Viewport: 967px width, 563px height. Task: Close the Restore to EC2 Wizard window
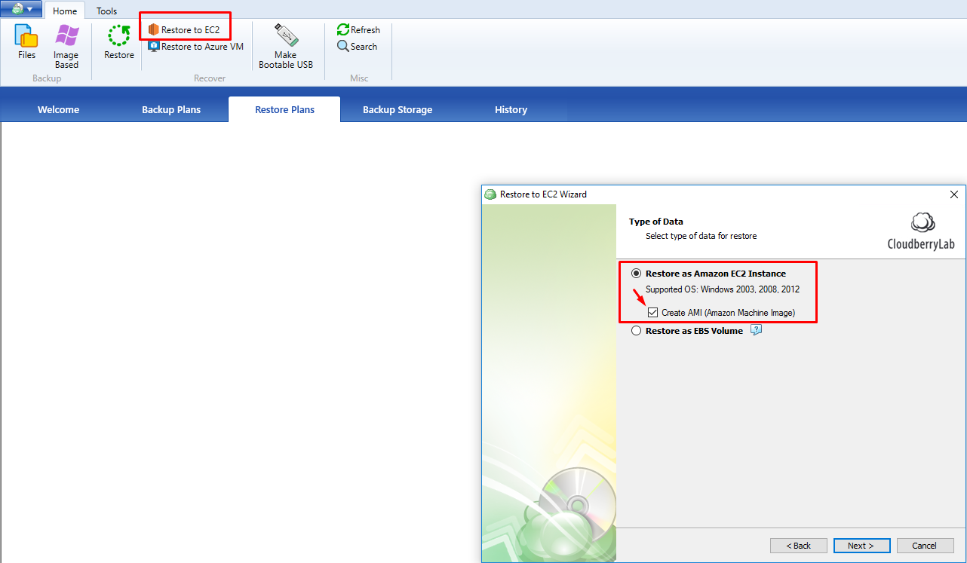click(953, 194)
